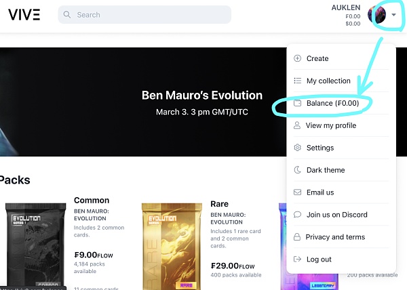Screen dimensions: 407x290
Task: Click the user avatar picture
Action: [x=376, y=14]
